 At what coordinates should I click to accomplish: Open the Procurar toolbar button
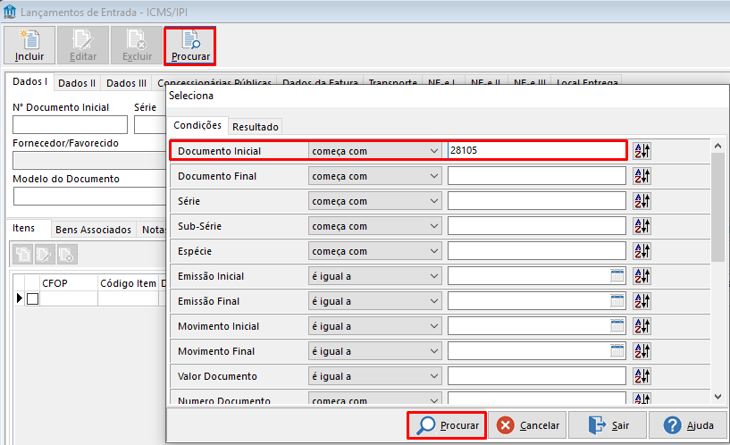coord(190,46)
